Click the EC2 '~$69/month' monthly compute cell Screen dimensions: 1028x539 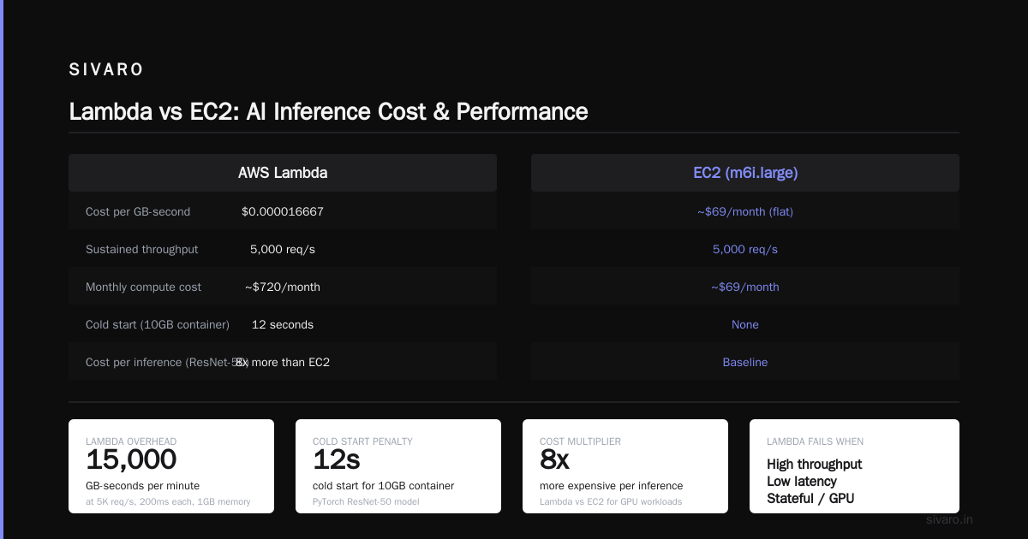click(x=745, y=287)
